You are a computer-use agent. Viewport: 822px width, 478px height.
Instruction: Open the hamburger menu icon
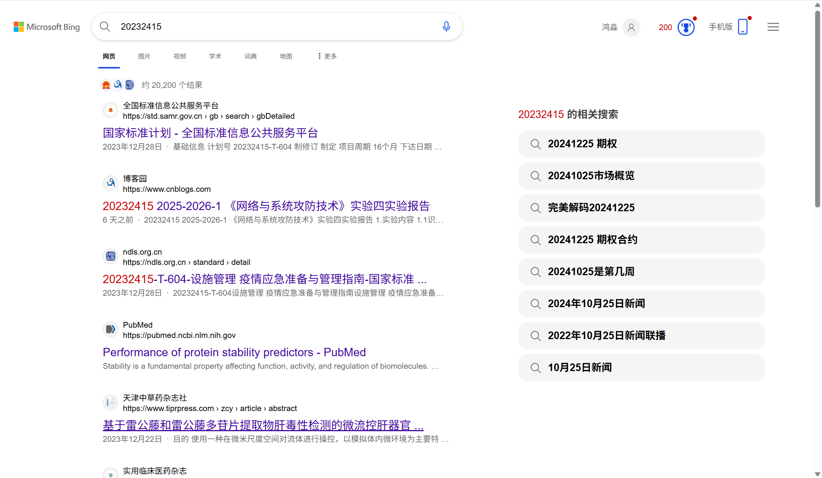pos(773,27)
